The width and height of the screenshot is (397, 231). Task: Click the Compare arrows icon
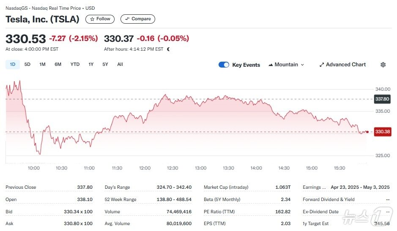click(127, 19)
